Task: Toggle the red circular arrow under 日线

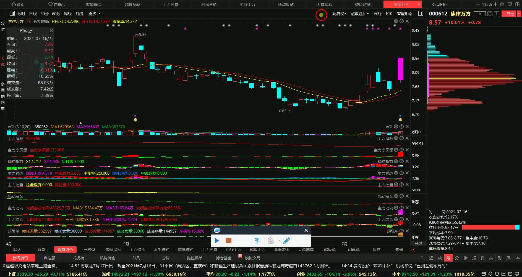Action: click(413, 250)
